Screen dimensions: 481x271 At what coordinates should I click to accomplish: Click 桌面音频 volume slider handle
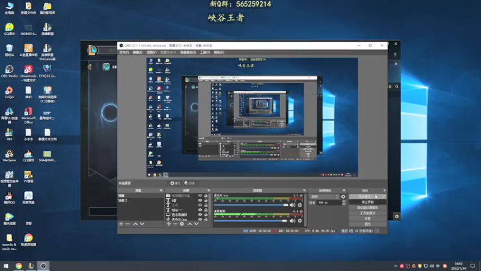284,220
